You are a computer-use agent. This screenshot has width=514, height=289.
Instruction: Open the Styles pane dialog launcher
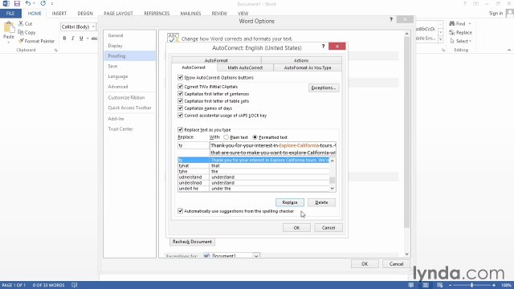(443, 50)
